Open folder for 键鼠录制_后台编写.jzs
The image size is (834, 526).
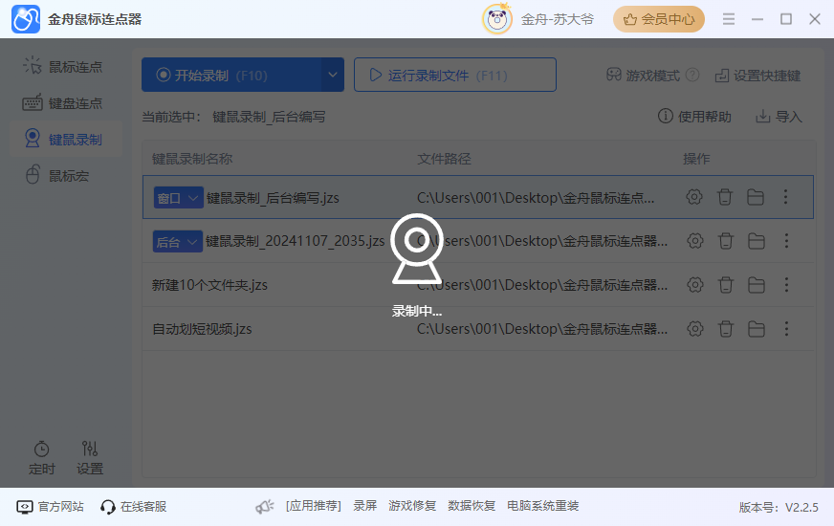[756, 197]
